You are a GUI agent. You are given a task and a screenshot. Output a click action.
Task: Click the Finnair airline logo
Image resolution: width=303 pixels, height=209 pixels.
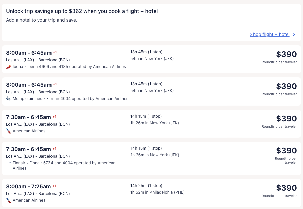9,163
